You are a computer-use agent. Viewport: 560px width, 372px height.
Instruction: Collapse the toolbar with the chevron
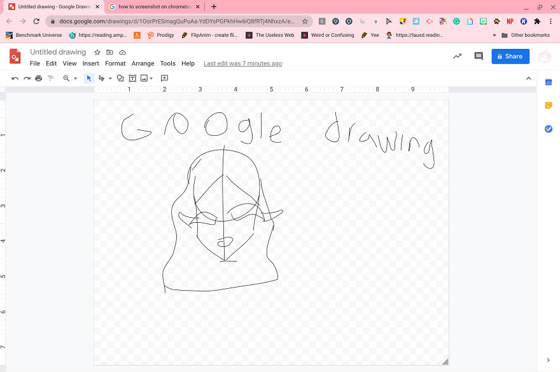(x=528, y=78)
